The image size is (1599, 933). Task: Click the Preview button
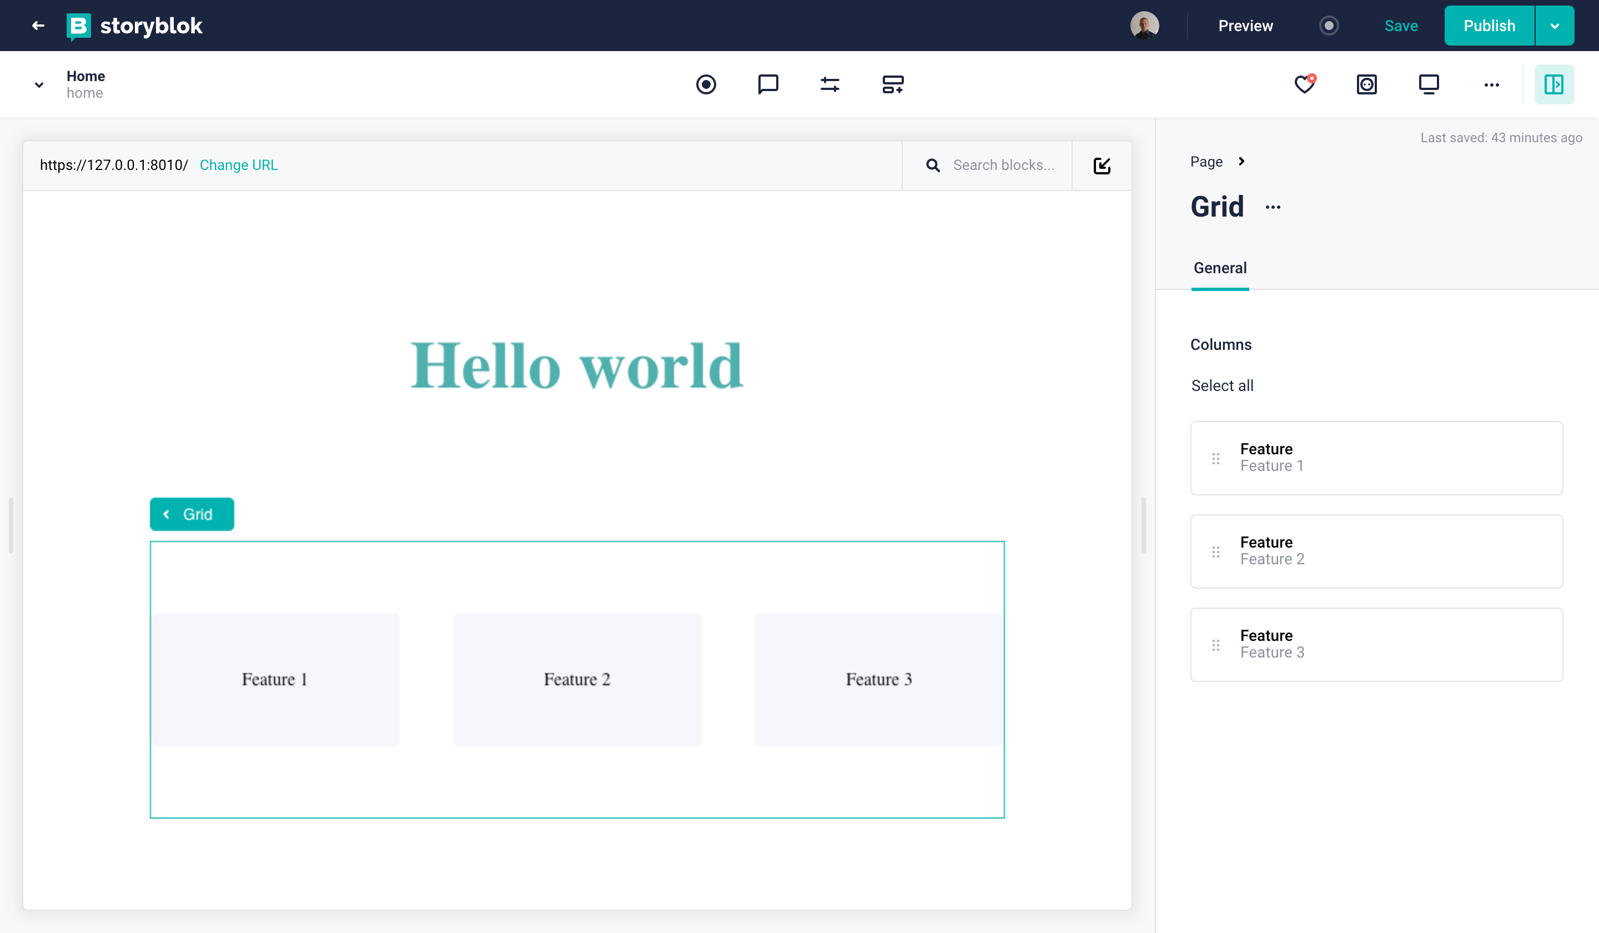[x=1245, y=26]
